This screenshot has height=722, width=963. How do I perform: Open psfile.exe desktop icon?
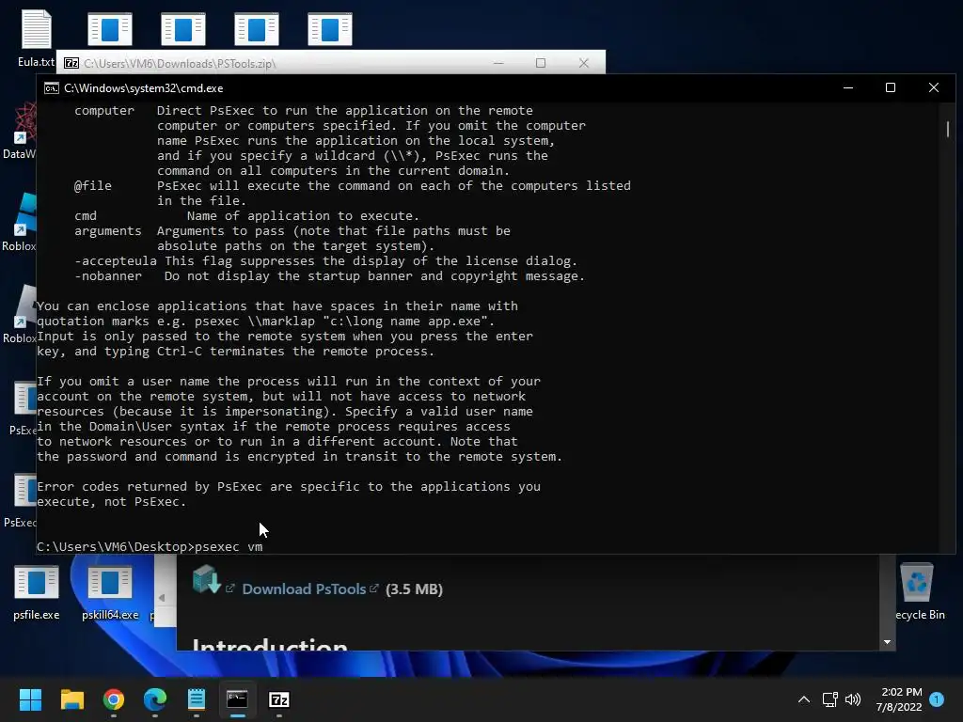37,592
